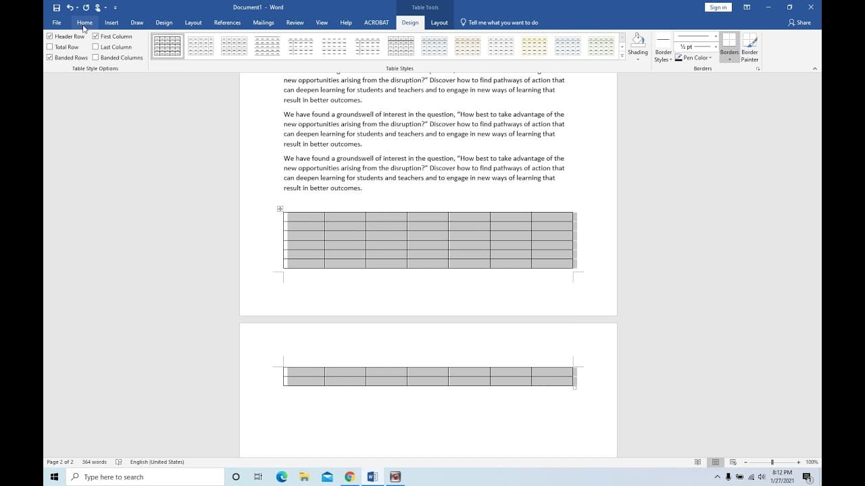The image size is (865, 486).
Task: Switch to Read Mode view
Action: (x=697, y=462)
